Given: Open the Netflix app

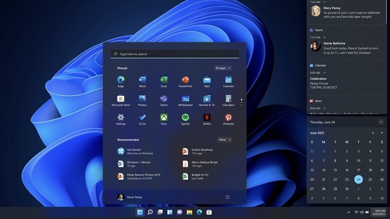Looking at the screenshot, I should (x=207, y=119).
